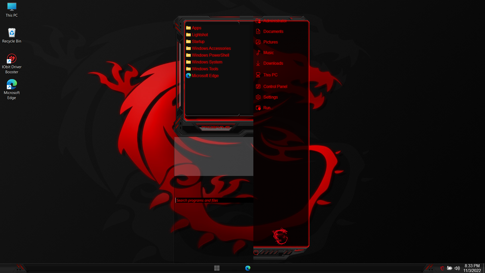Expand the Lightshot program folder

tap(200, 35)
